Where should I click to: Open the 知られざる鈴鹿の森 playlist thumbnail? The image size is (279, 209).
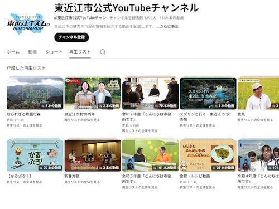coord(35,94)
